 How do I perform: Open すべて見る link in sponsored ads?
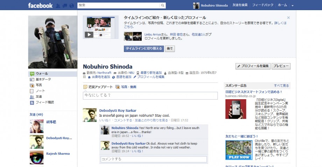[x=281, y=86]
